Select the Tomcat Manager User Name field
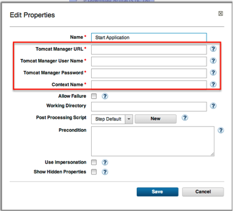Screen dimensions: 233x211 click(149, 61)
